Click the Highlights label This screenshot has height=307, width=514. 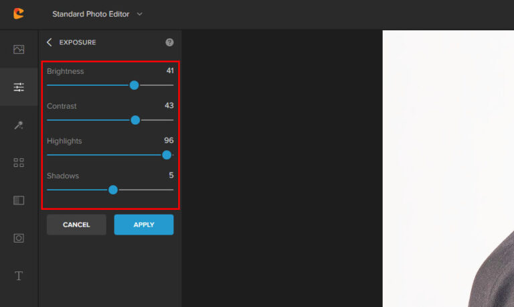click(x=64, y=141)
